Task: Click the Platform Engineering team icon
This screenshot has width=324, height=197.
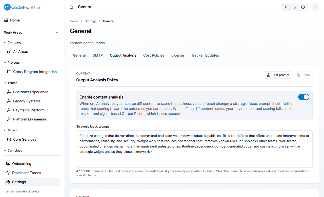Action: click(x=9, y=119)
